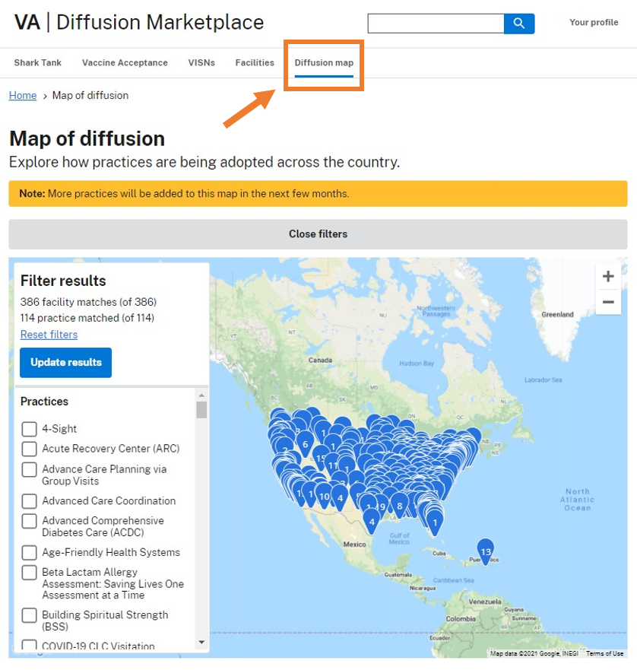Click the blue search magnifier button
Screen dimensions: 637x670
[519, 24]
